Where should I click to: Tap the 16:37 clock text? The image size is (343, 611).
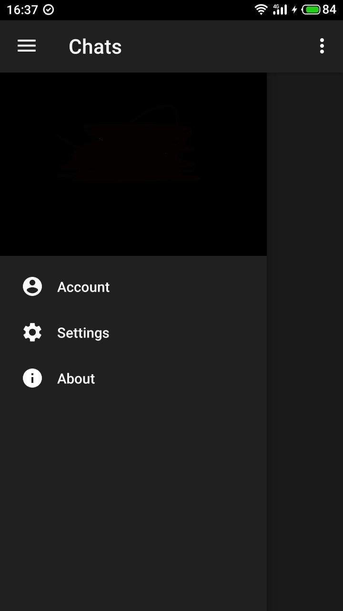[x=22, y=10]
